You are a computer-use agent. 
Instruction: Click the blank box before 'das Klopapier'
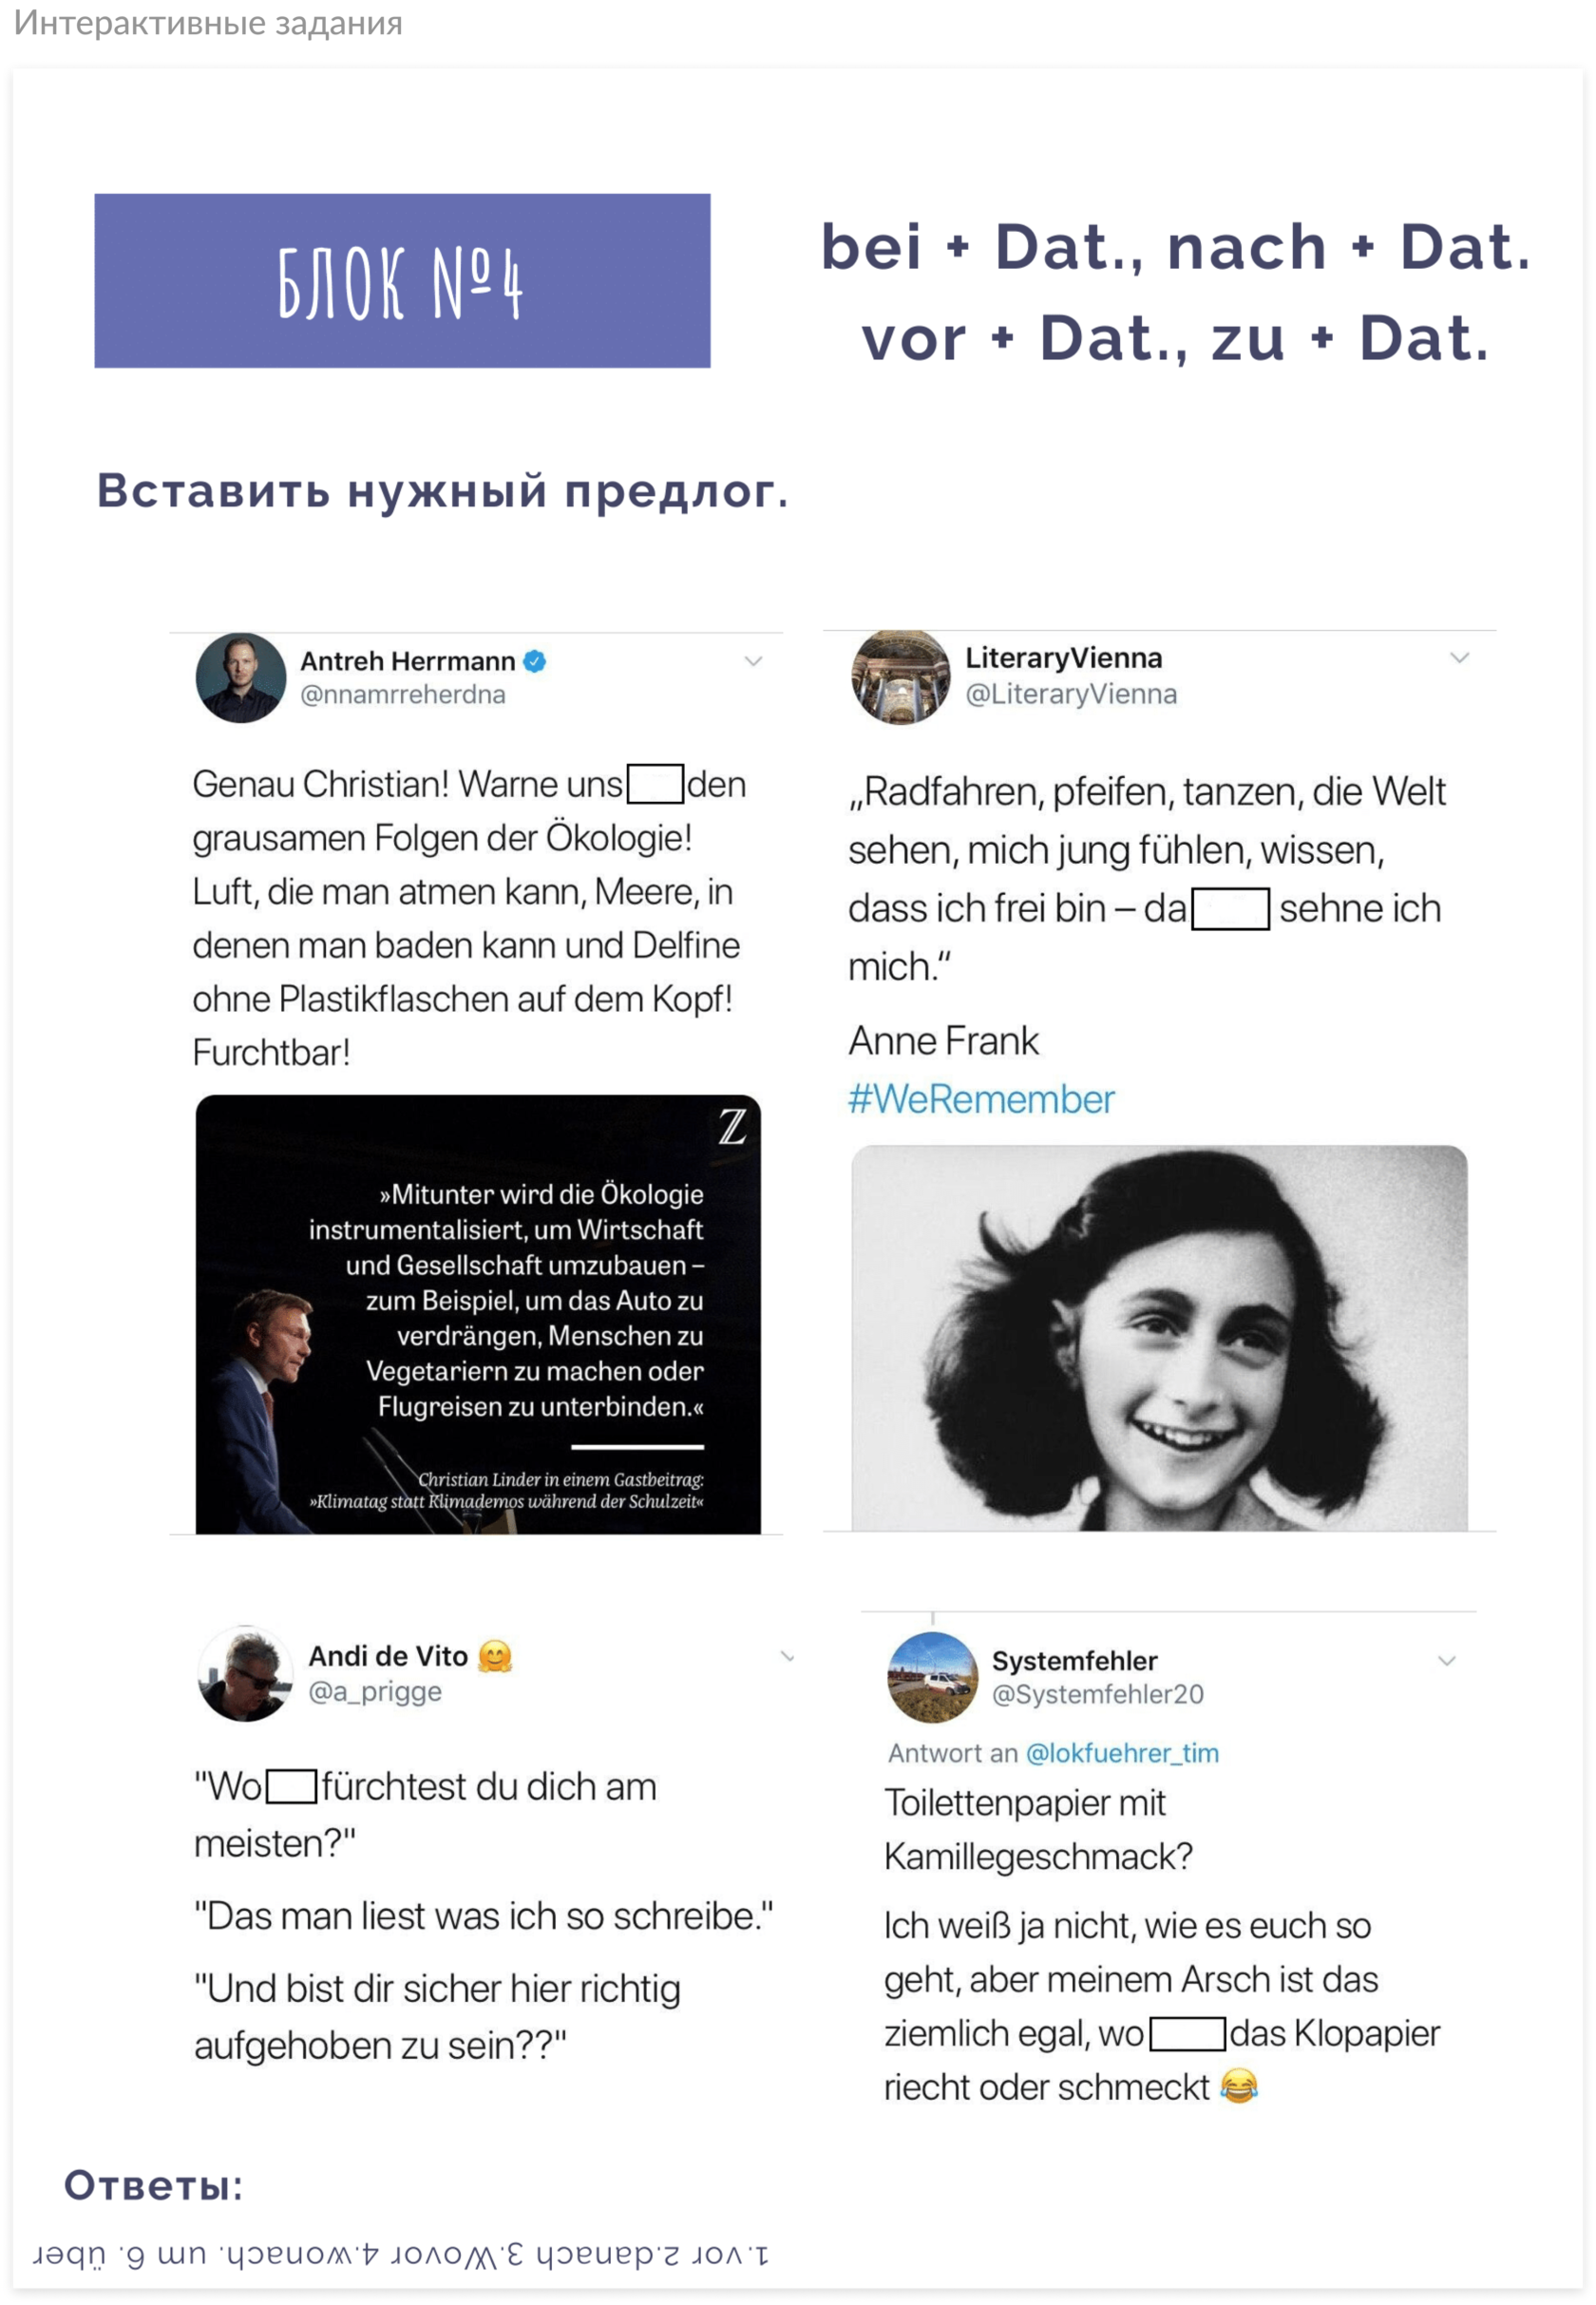coord(1188,2034)
